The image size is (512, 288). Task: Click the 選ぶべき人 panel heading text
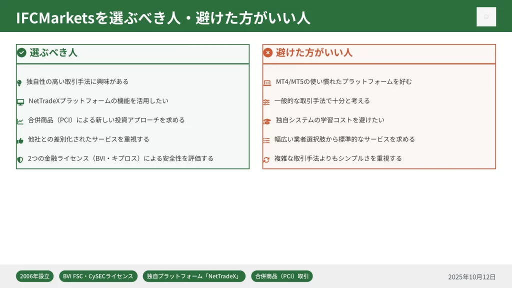pyautogui.click(x=53, y=52)
